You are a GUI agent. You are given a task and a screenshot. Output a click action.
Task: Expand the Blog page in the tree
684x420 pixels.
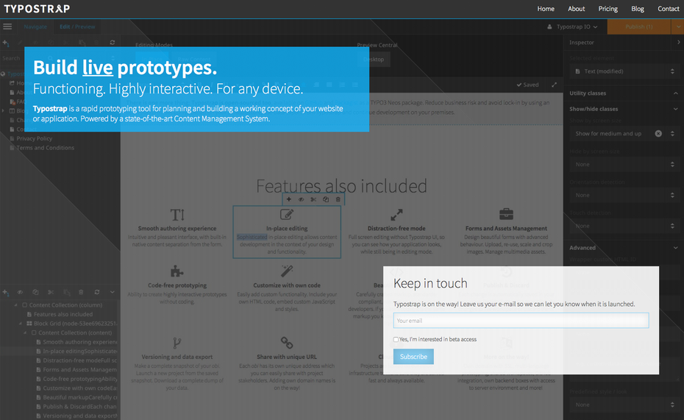[4, 111]
